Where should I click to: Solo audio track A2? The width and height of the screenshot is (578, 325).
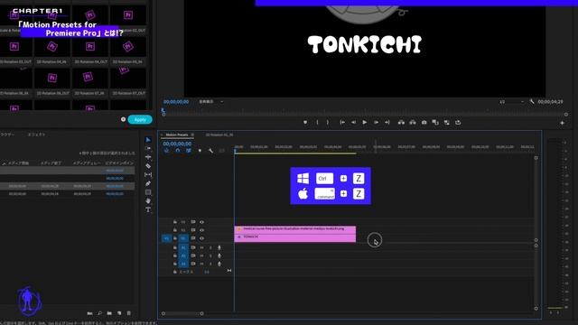click(x=210, y=255)
